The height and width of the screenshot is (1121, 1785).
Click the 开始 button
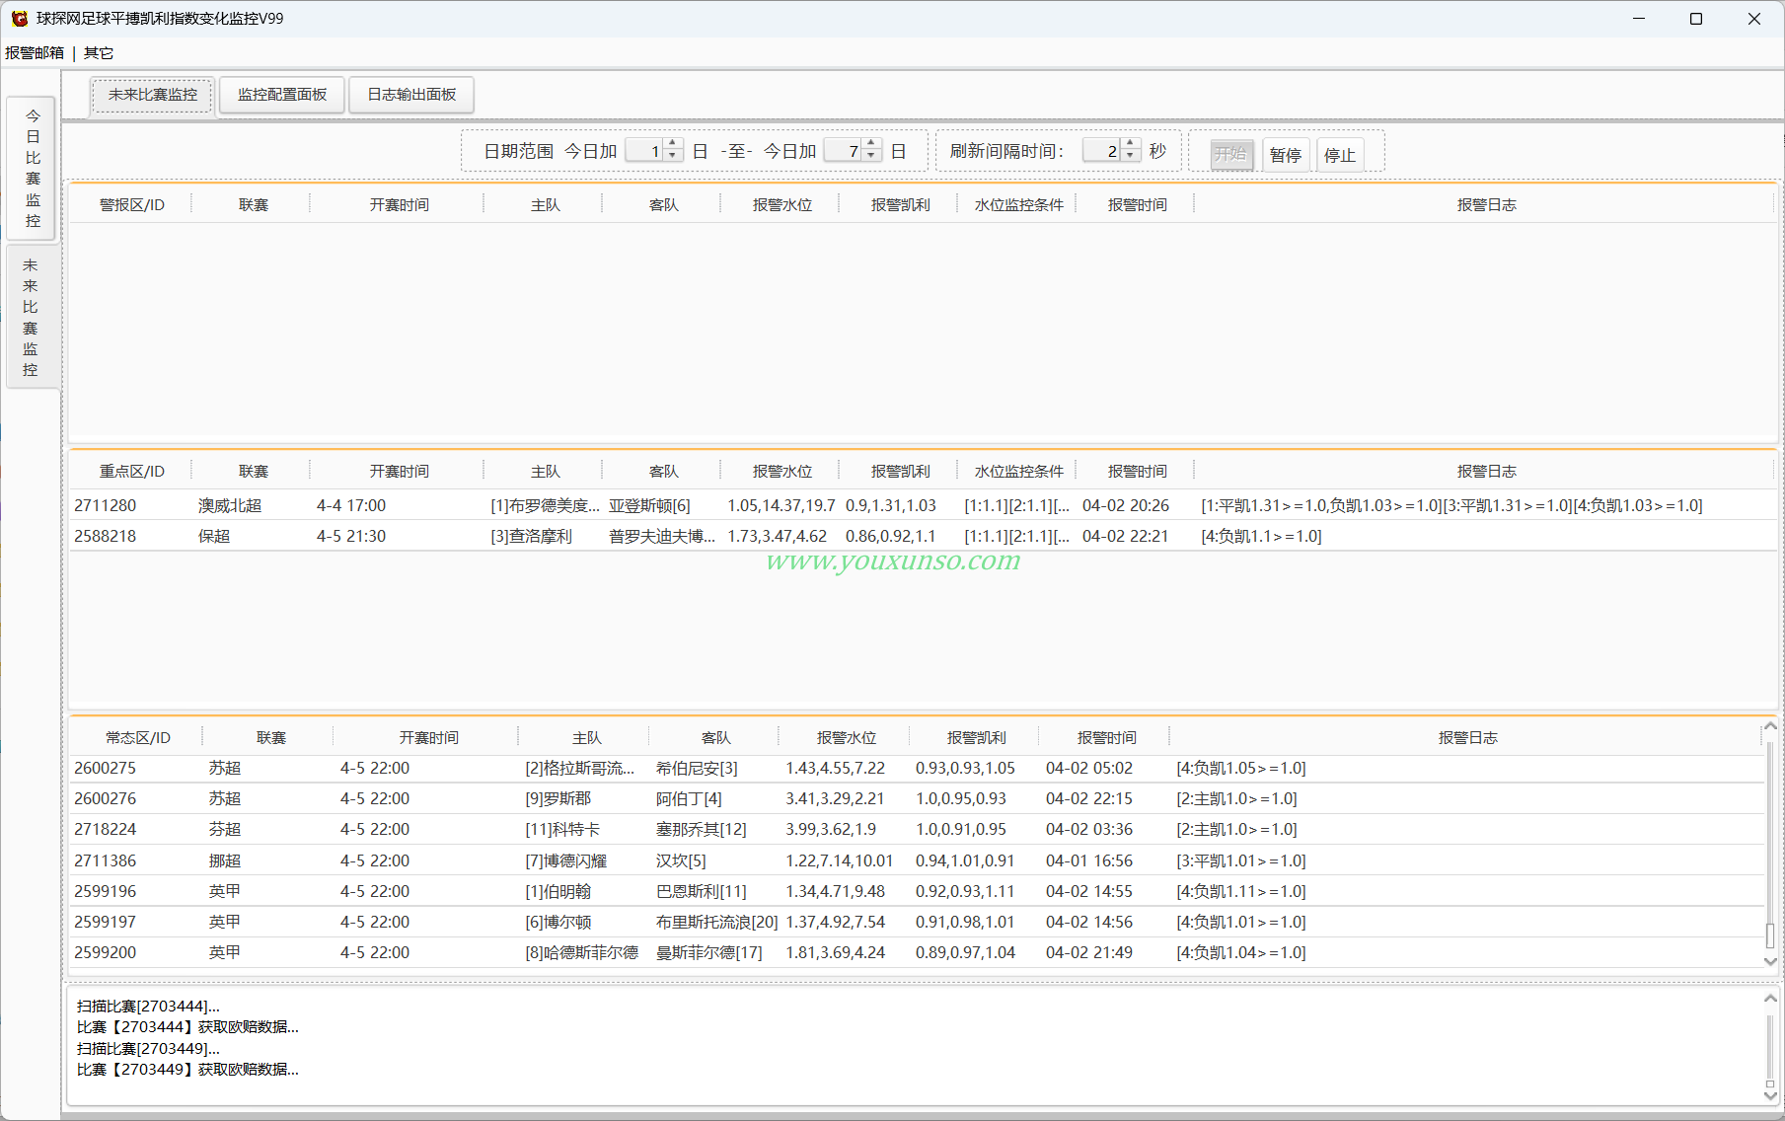[1231, 154]
